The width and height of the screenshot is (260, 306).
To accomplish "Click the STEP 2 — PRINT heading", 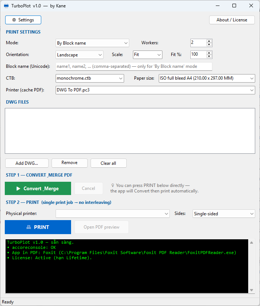I will pyautogui.click(x=59, y=202).
